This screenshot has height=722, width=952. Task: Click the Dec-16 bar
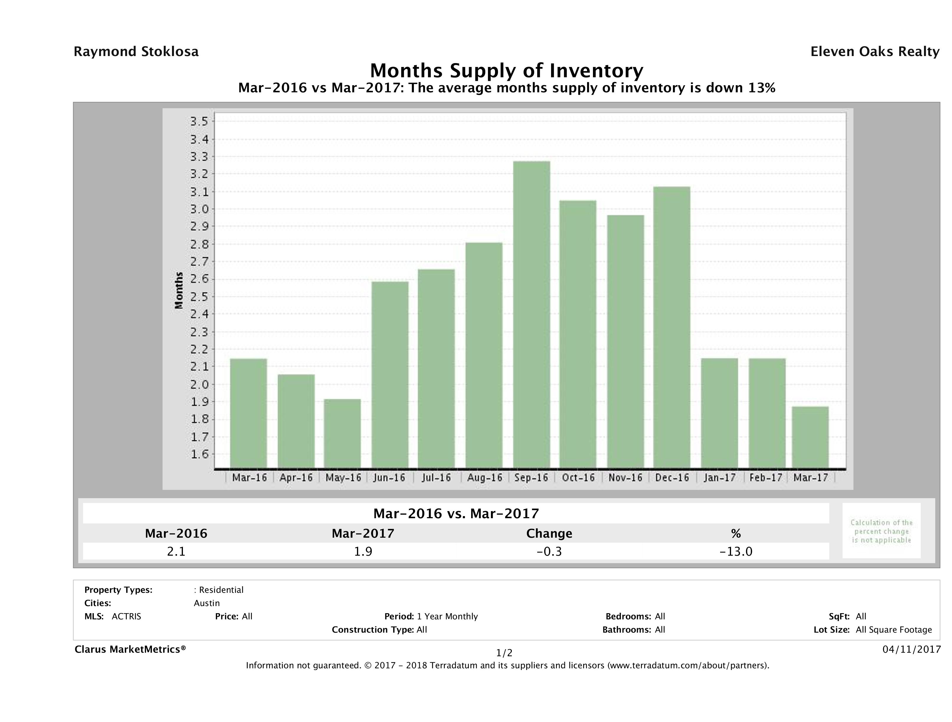(x=671, y=327)
